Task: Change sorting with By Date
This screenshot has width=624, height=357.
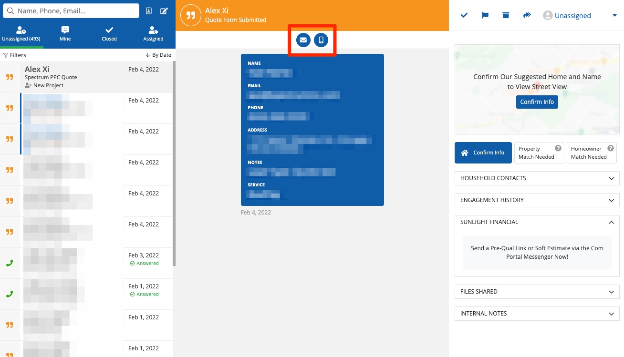Action: click(x=158, y=55)
